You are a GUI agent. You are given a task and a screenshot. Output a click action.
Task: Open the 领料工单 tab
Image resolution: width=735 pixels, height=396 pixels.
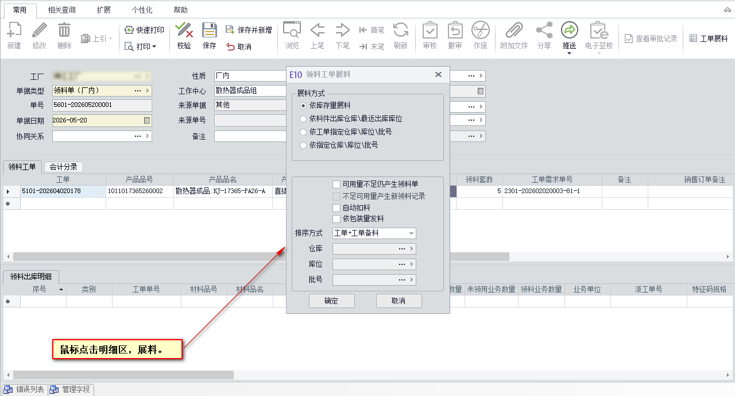(22, 167)
